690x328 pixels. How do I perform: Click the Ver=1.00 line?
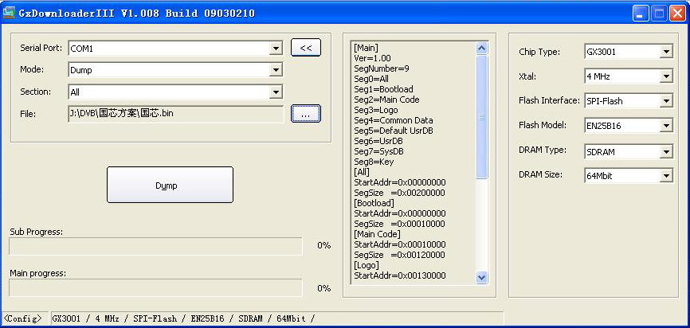click(372, 58)
